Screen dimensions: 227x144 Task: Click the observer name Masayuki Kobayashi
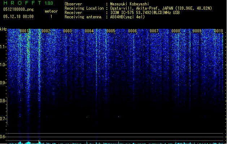pyautogui.click(x=130, y=4)
